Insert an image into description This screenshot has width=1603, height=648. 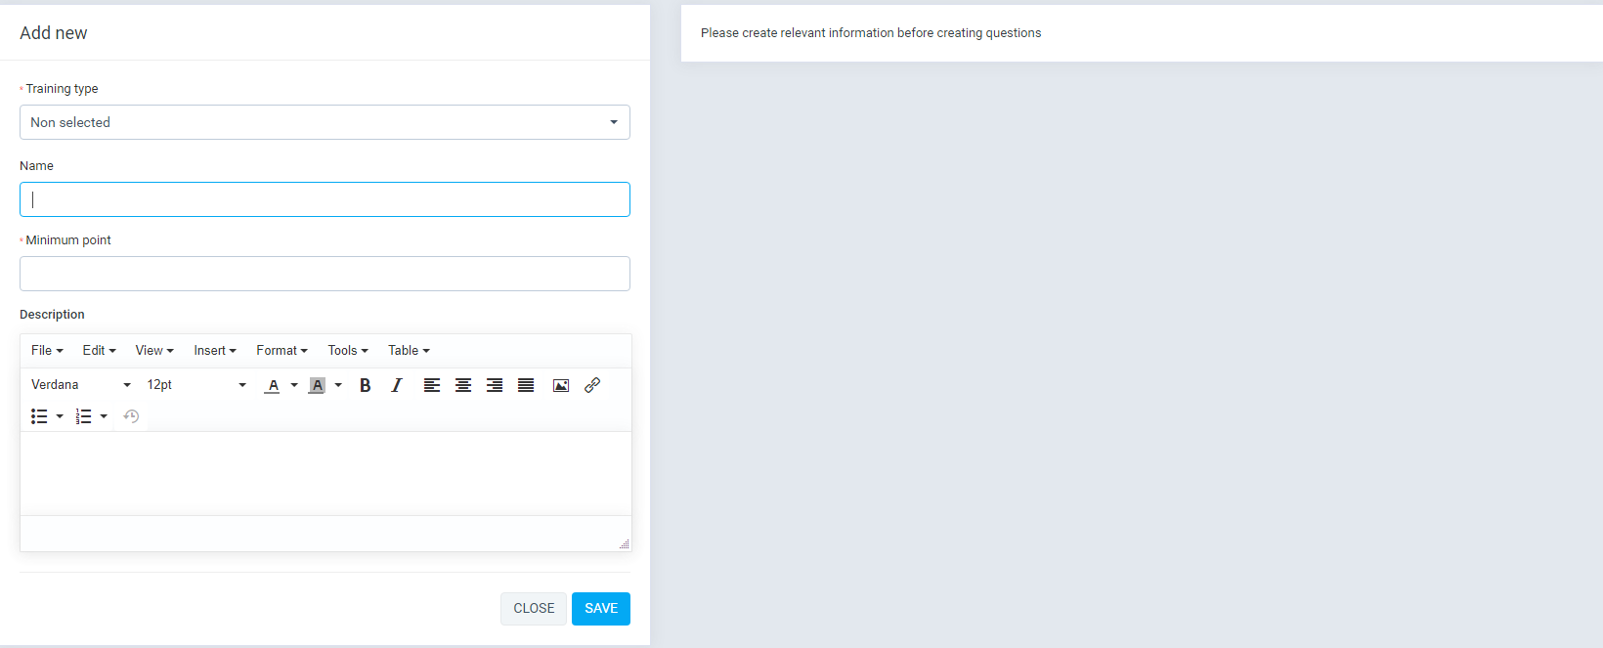pyautogui.click(x=561, y=385)
